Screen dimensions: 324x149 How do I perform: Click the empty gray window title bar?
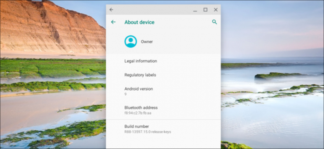[x=153, y=9]
